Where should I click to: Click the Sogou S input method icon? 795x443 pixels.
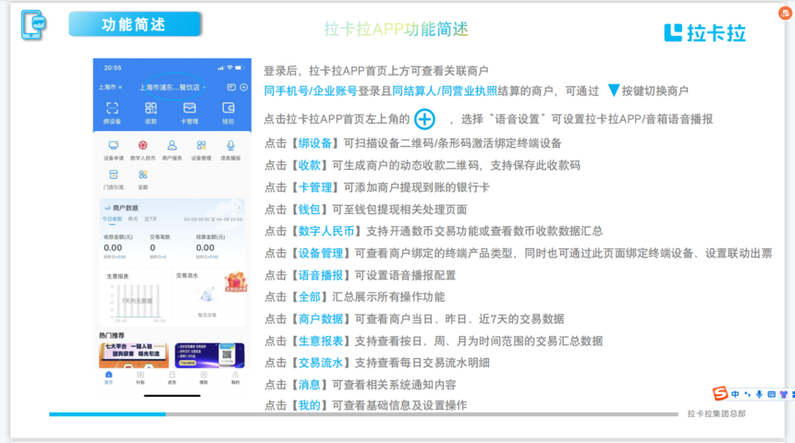pos(720,393)
